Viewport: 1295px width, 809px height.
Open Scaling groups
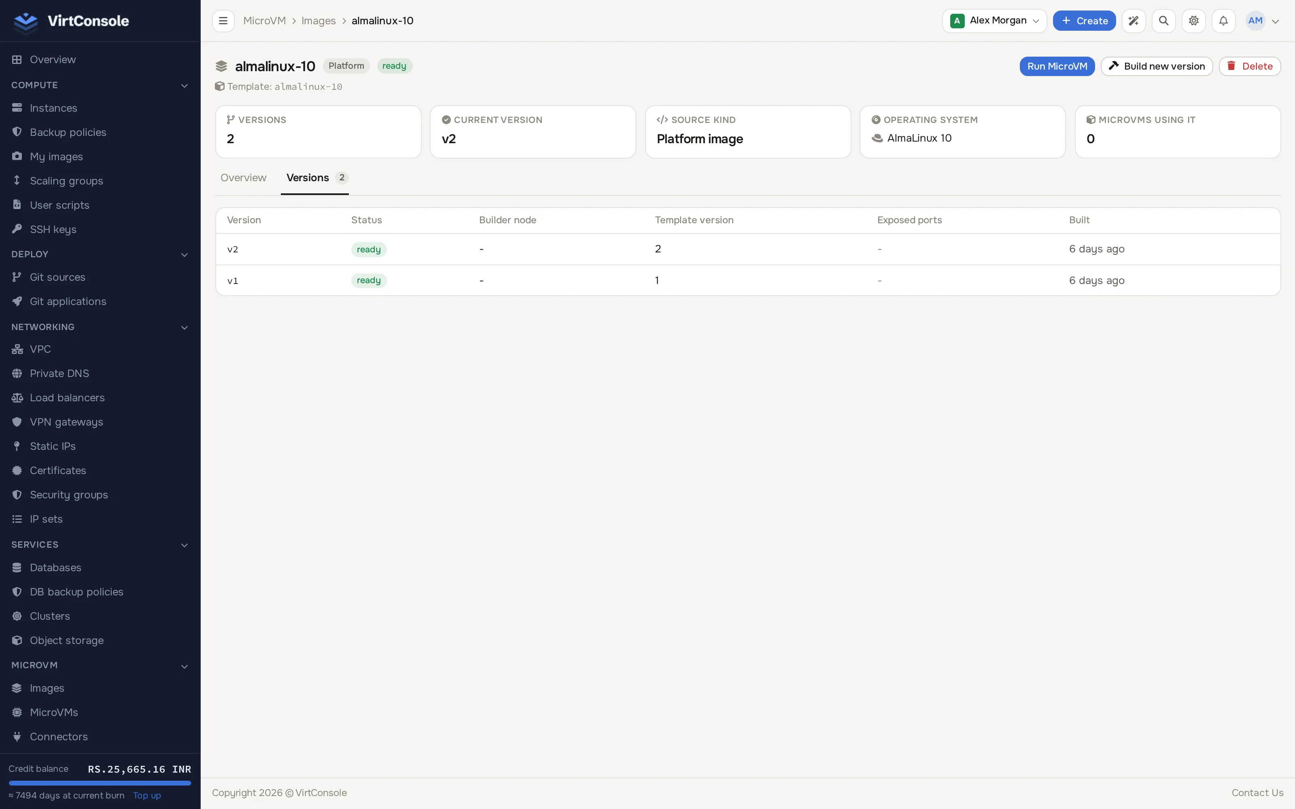pos(66,181)
